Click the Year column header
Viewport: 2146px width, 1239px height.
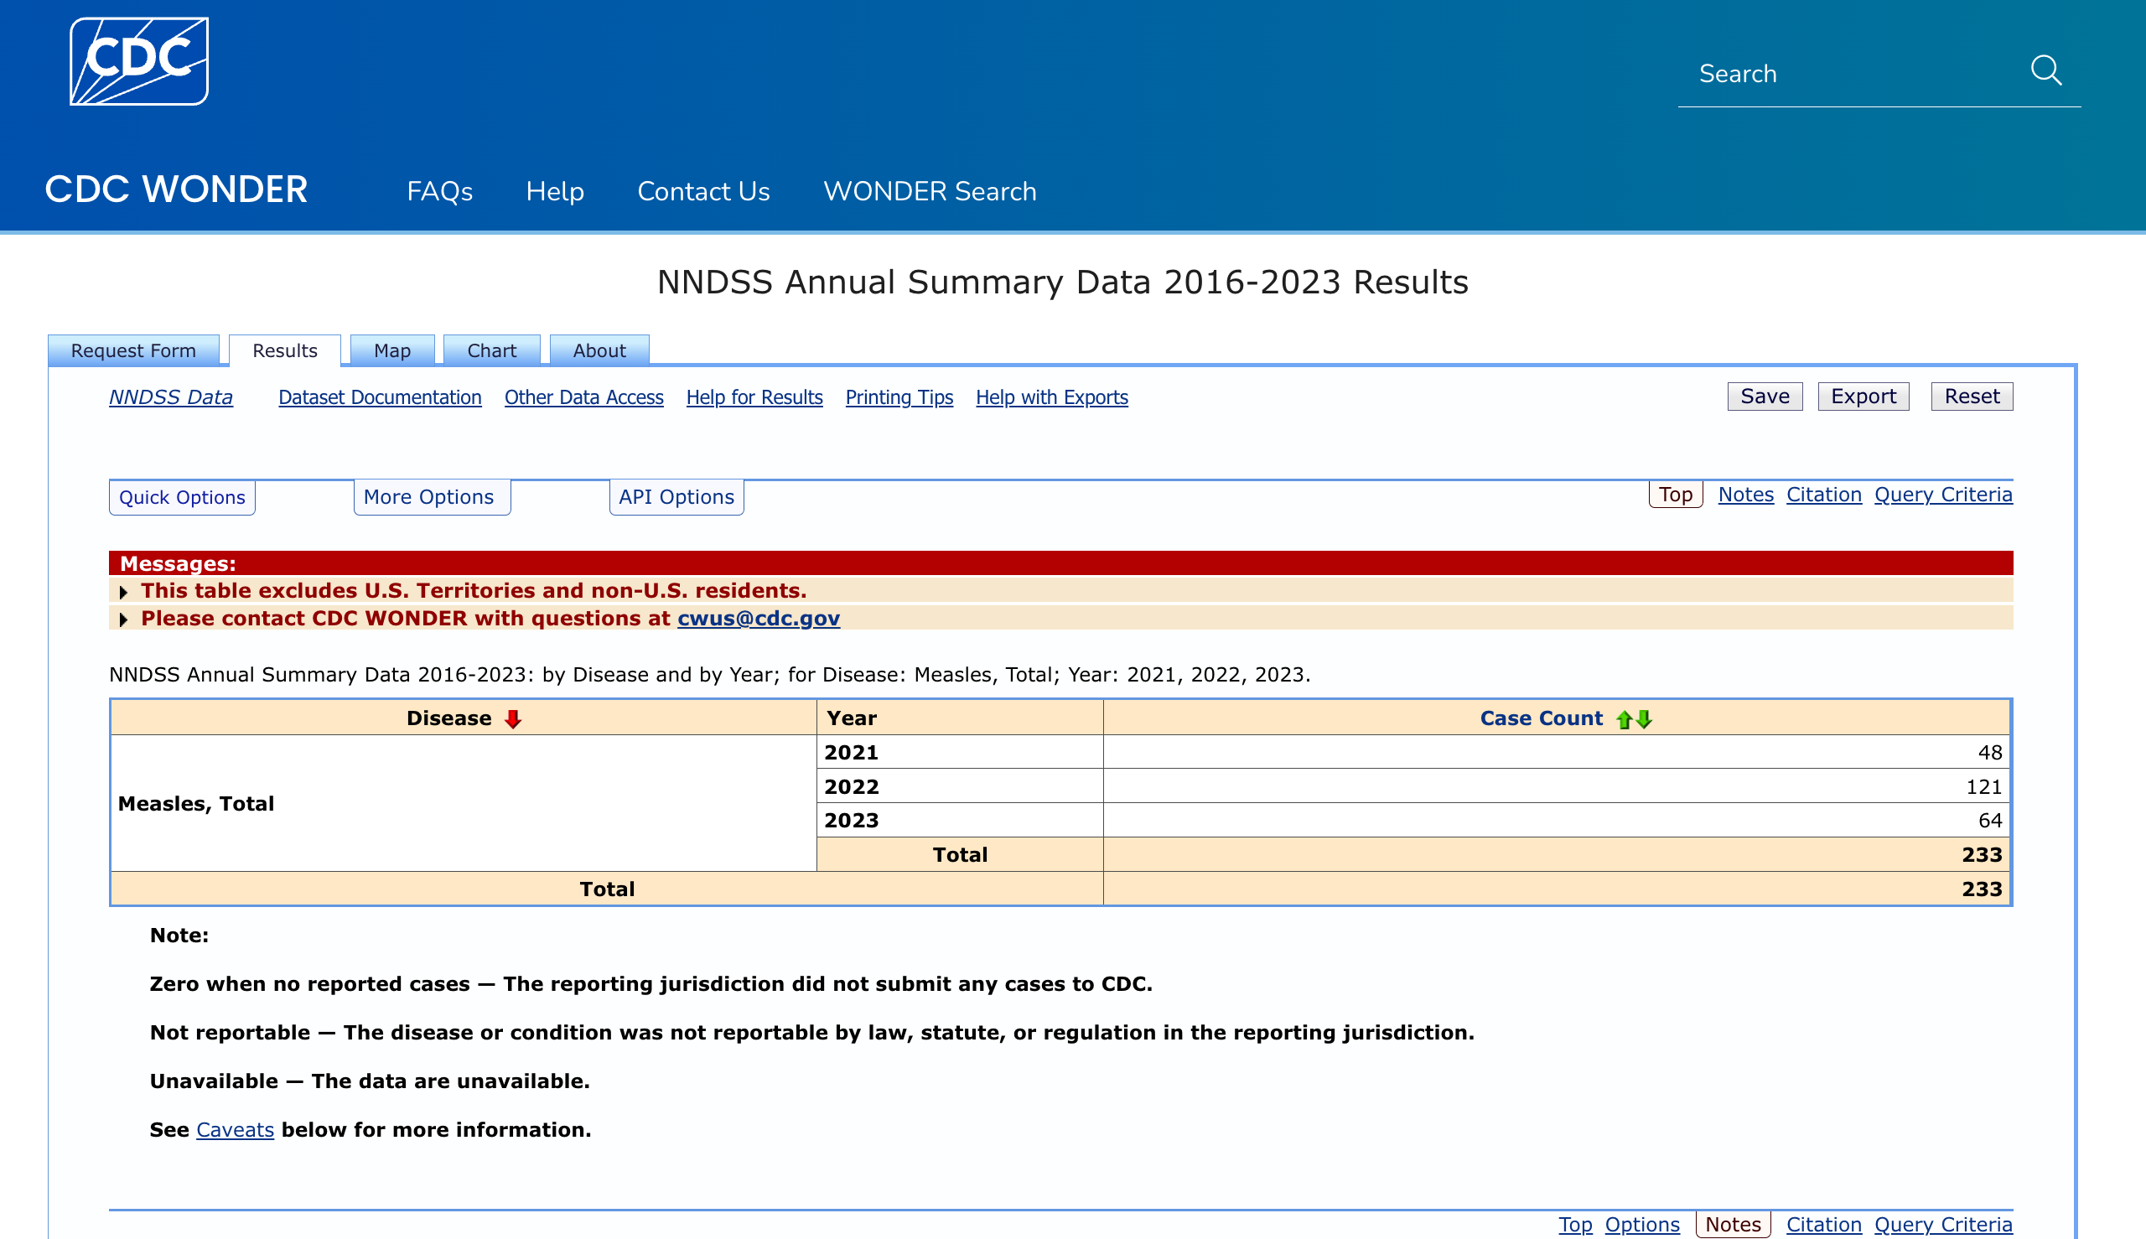960,718
